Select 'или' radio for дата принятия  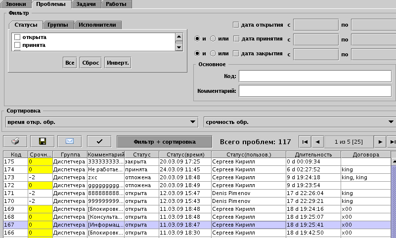pos(214,39)
